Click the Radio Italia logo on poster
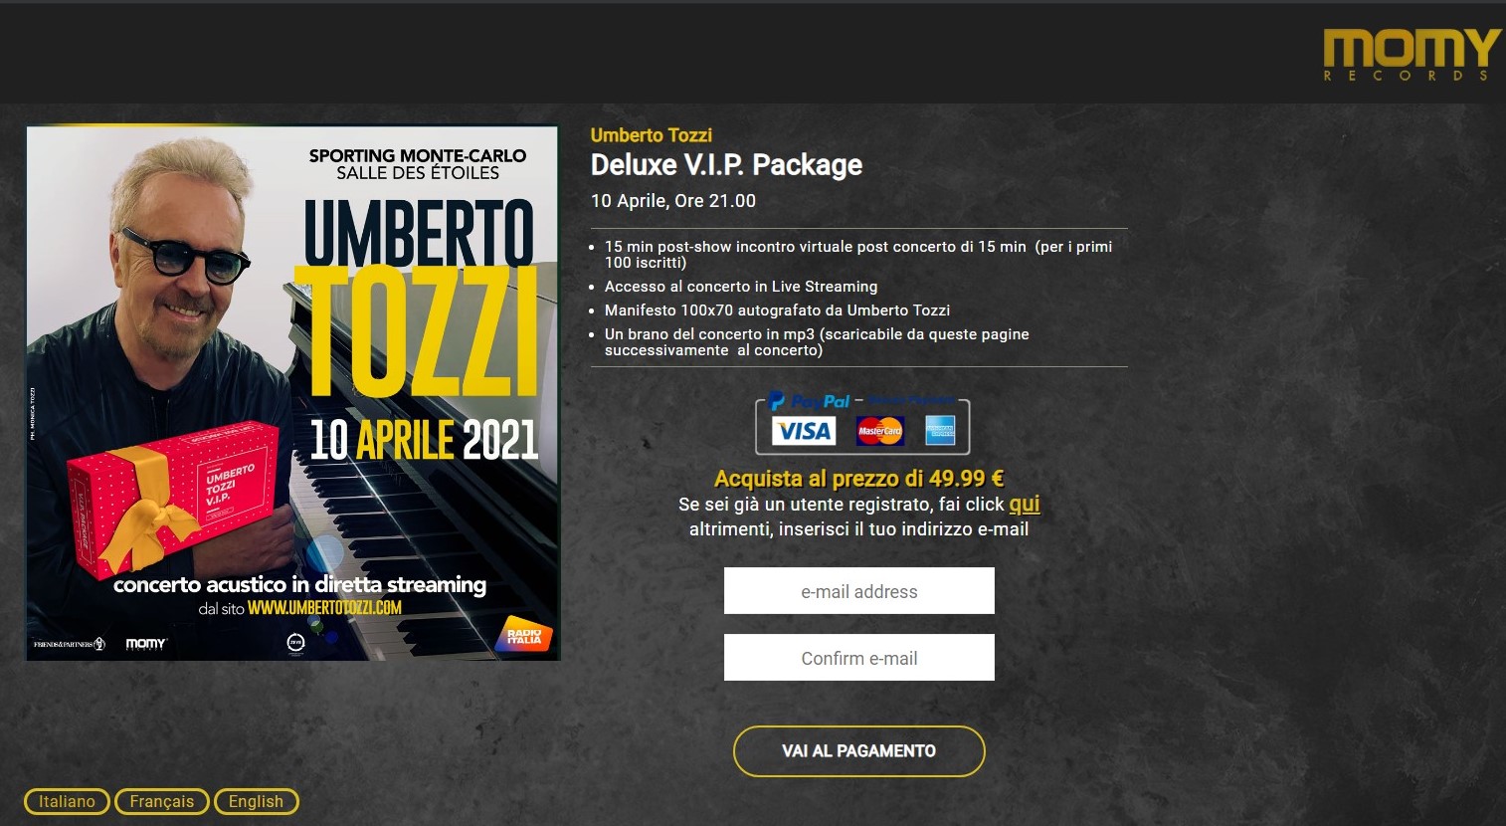This screenshot has height=826, width=1506. point(524,635)
